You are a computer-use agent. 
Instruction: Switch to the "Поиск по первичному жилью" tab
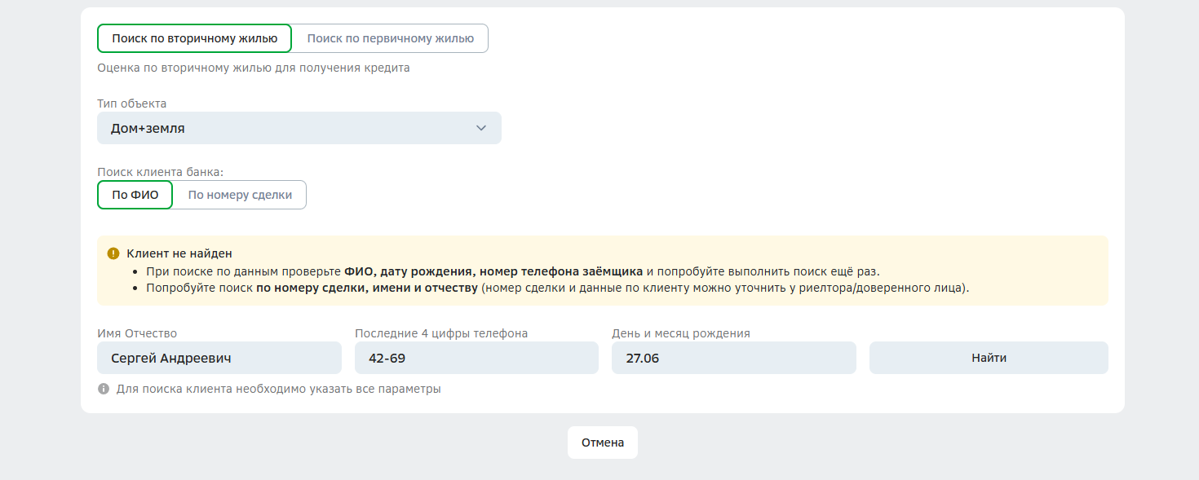pyautogui.click(x=390, y=38)
